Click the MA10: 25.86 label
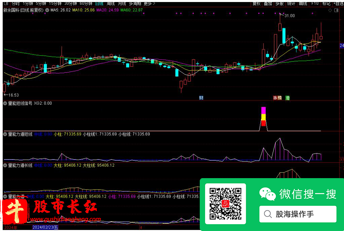Viewport: 344px width, 231px height. pyautogui.click(x=83, y=10)
